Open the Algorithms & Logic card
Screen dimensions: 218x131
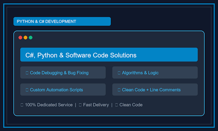(x=155, y=72)
